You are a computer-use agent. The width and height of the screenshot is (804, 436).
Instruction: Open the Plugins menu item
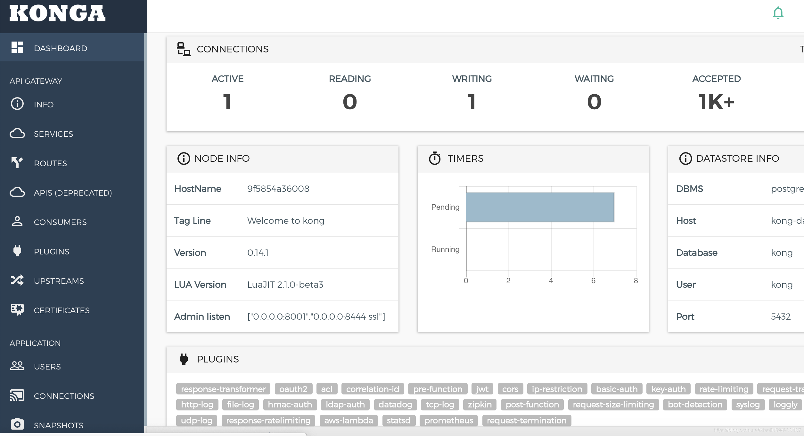point(72,251)
